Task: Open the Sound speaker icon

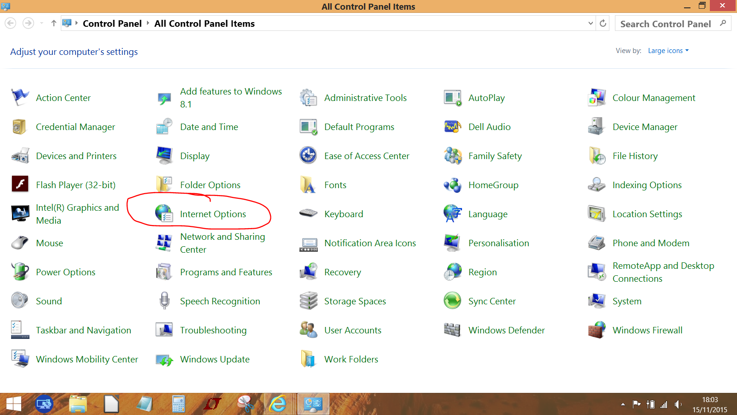Action: click(20, 301)
